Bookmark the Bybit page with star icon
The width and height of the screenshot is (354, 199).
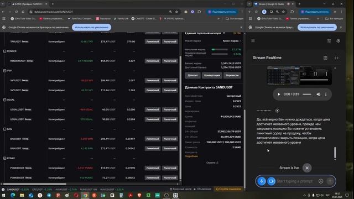[x=176, y=12]
